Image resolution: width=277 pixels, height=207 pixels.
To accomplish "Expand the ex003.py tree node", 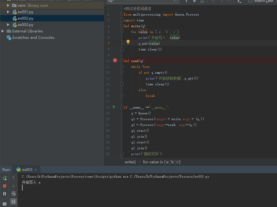I will [8, 24].
